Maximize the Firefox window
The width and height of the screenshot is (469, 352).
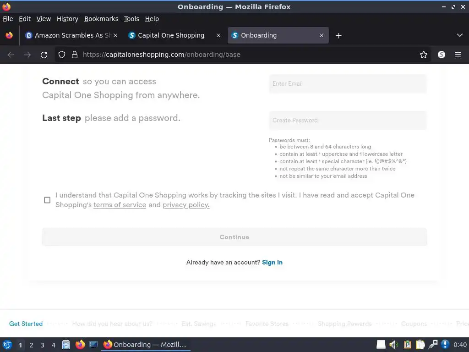pos(453,7)
